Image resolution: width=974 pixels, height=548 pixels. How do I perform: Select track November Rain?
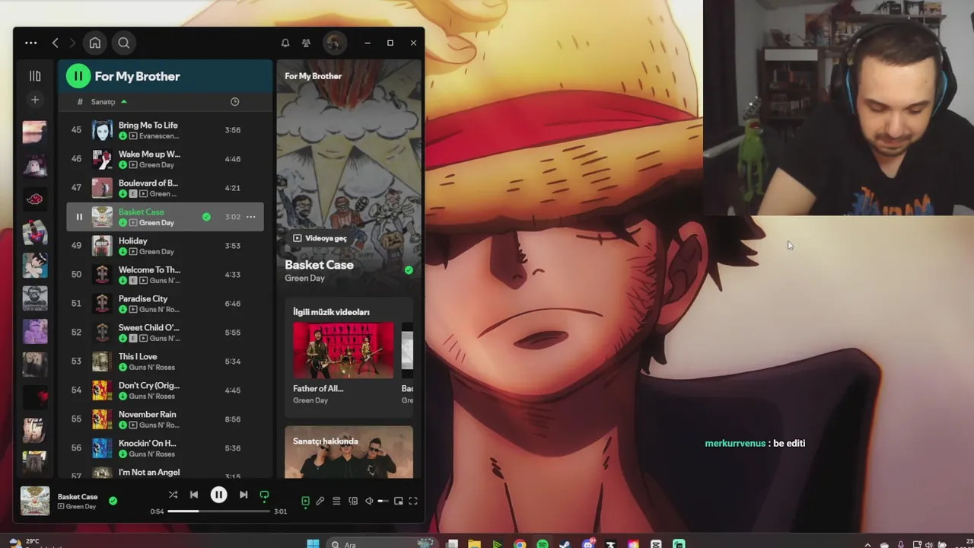click(165, 419)
